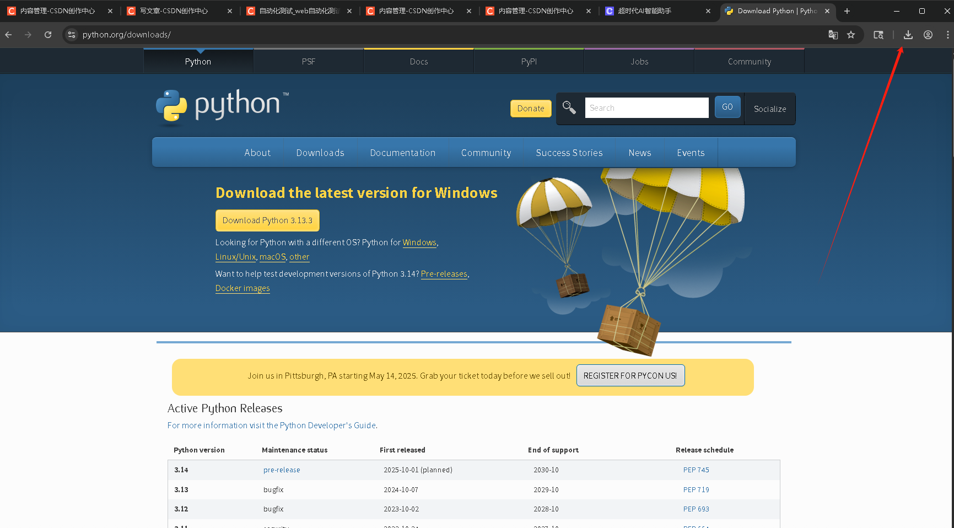Open the macOS download link
The image size is (954, 528).
pyautogui.click(x=273, y=257)
